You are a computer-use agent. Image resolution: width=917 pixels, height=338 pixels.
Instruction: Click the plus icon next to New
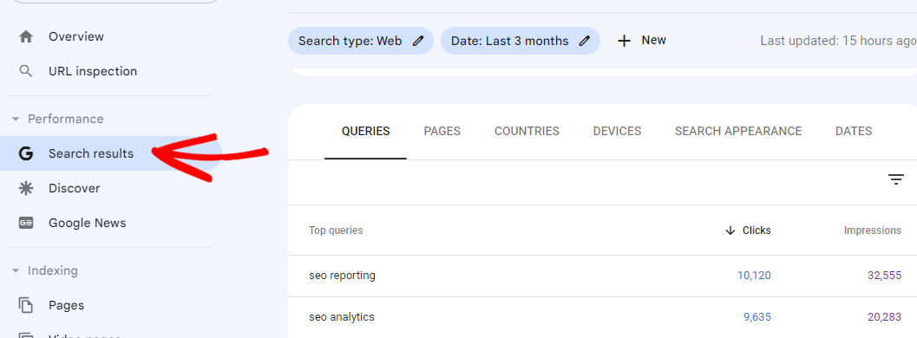625,41
